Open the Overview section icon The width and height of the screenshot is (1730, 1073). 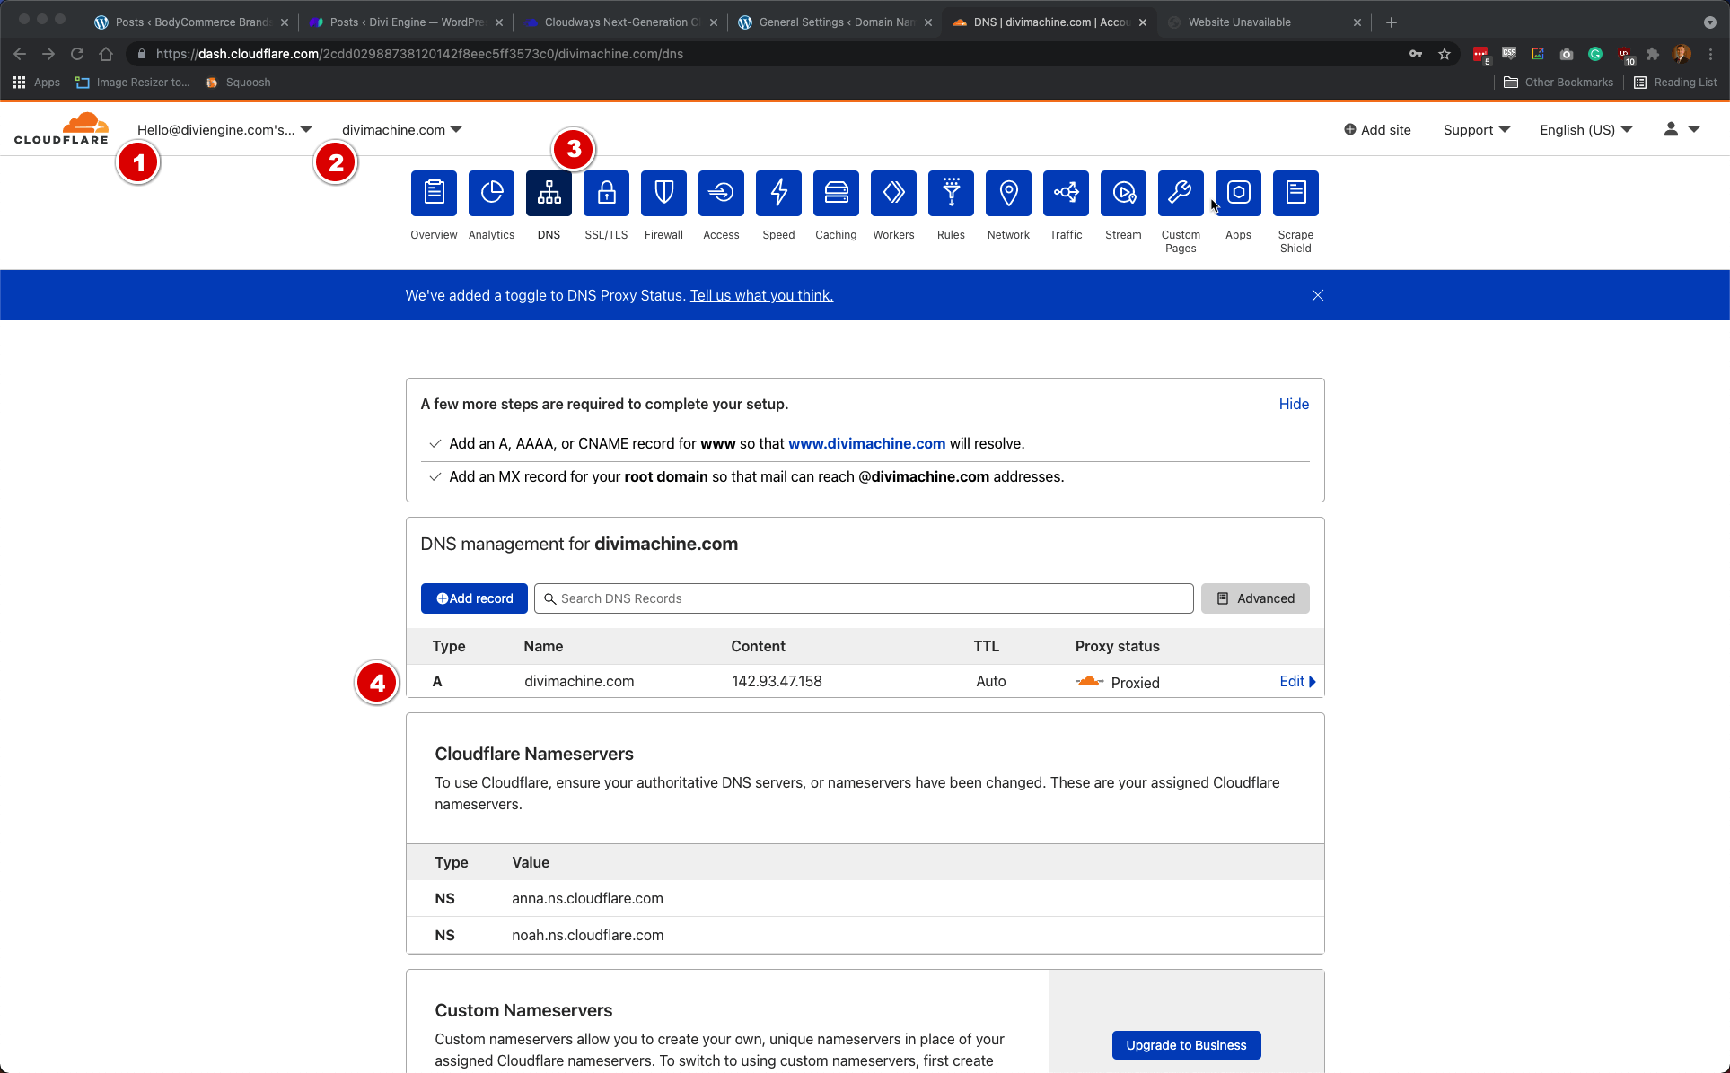pyautogui.click(x=434, y=193)
